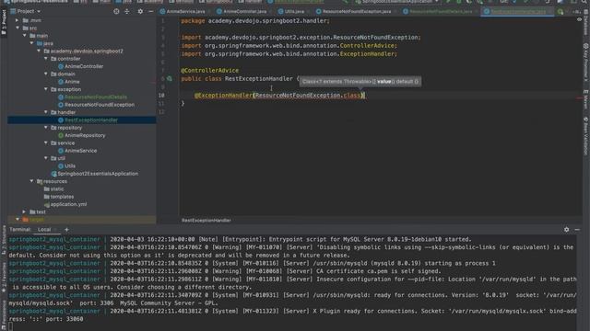Click the AnimeController class icon in tree
This screenshot has height=331, width=590.
61,66
